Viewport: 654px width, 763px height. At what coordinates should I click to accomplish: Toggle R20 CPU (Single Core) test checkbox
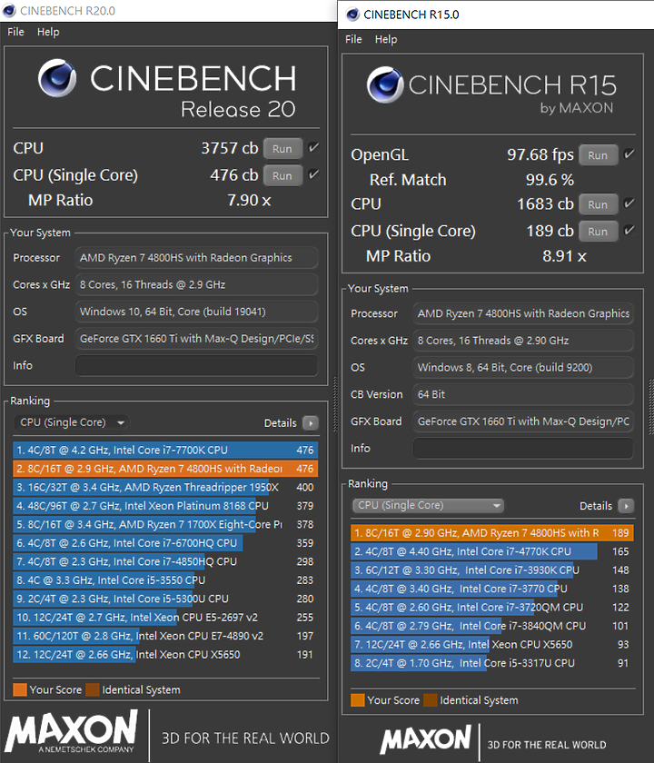[314, 174]
